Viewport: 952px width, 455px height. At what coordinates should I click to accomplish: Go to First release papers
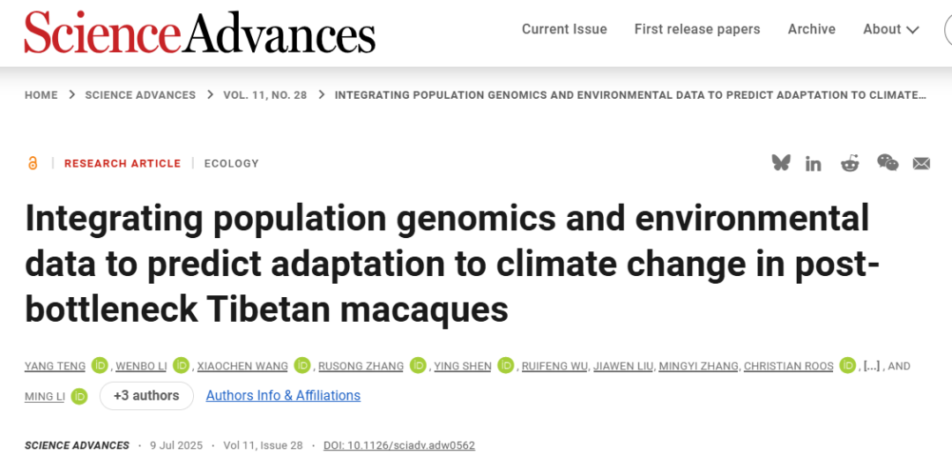(x=697, y=29)
